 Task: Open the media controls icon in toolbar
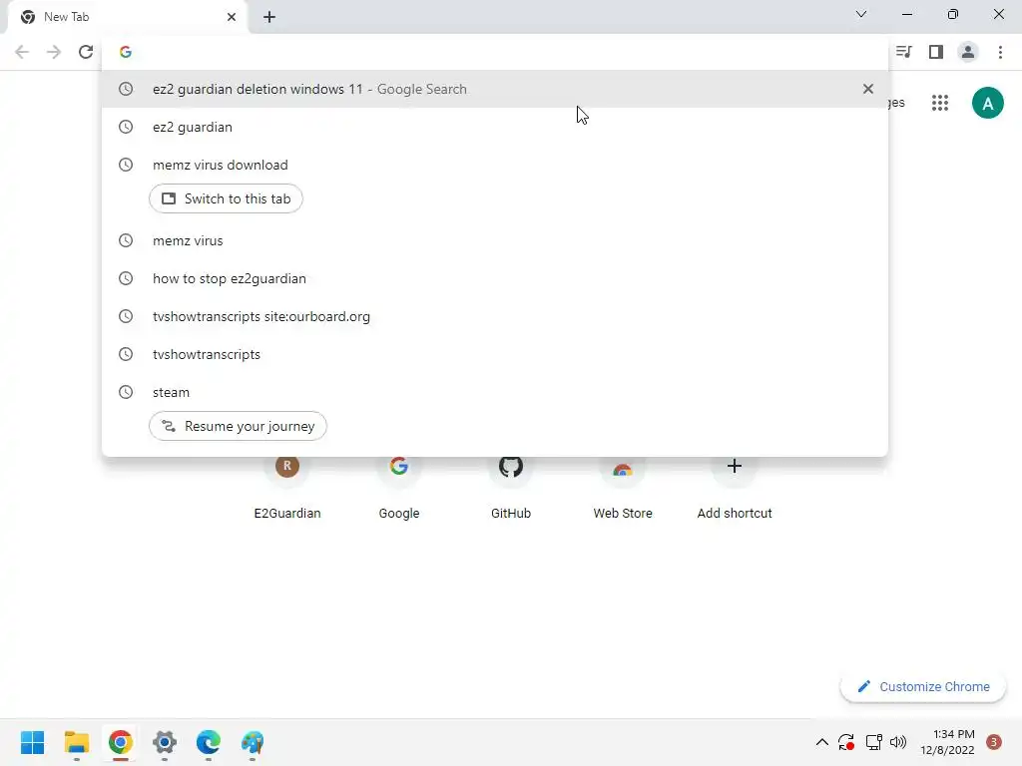(903, 52)
